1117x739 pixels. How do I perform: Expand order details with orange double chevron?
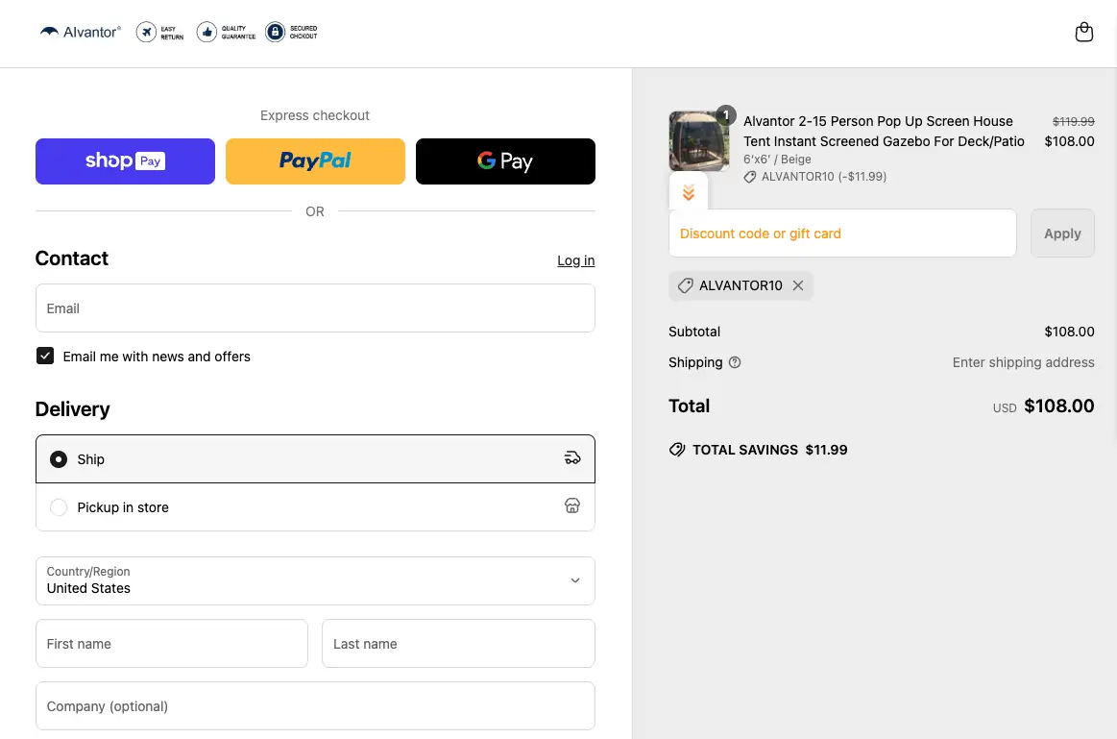(x=688, y=192)
